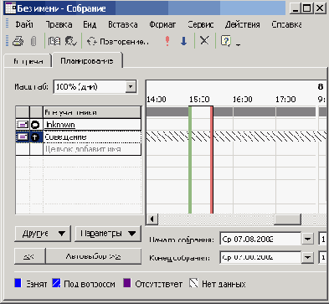This screenshot has width=329, height=304.
Task: Click the green meeting start marker line
Action: point(190,160)
